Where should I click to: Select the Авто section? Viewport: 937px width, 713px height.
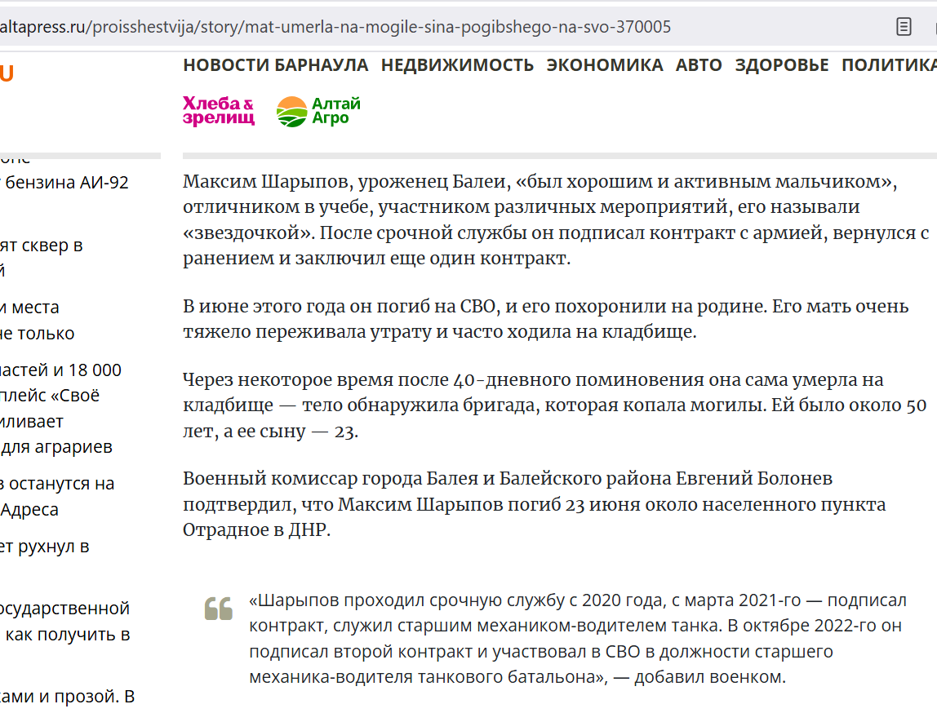[x=699, y=65]
